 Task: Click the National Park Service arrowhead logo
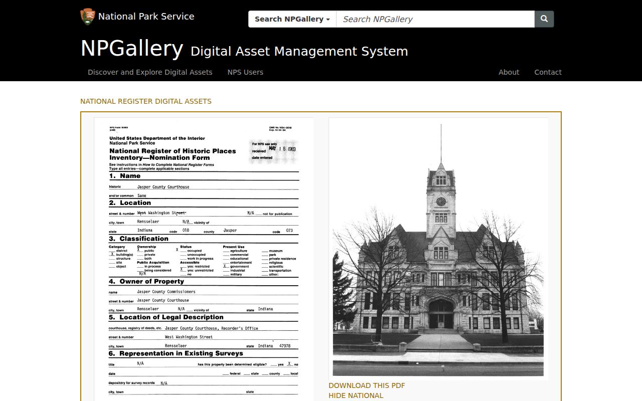(x=87, y=17)
